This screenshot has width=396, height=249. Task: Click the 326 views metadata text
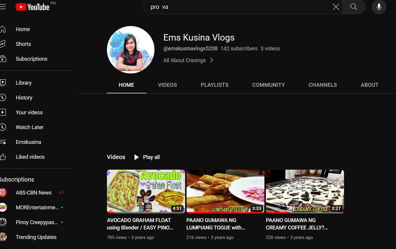276,237
